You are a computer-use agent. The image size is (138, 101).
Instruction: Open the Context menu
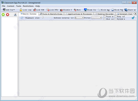tap(11, 6)
